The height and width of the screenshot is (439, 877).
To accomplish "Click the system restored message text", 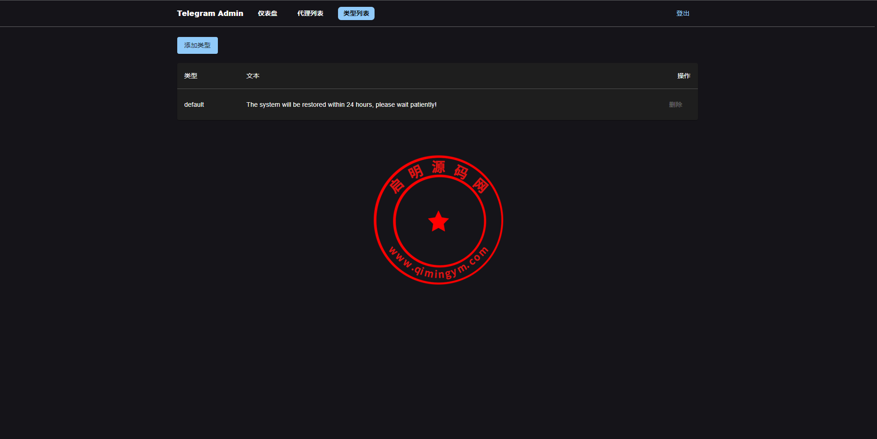I will click(341, 105).
